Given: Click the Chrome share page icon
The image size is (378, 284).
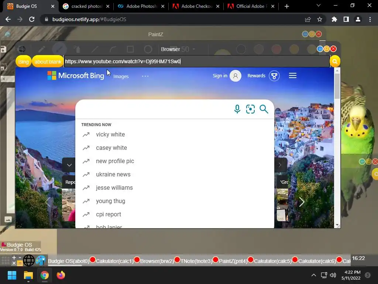Looking at the screenshot, I should (307, 19).
